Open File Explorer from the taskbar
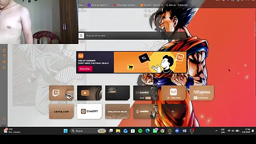Viewport: 256px width, 144px height. [118, 131]
